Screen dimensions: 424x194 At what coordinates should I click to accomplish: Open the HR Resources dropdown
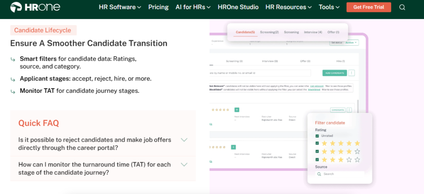[x=289, y=7]
